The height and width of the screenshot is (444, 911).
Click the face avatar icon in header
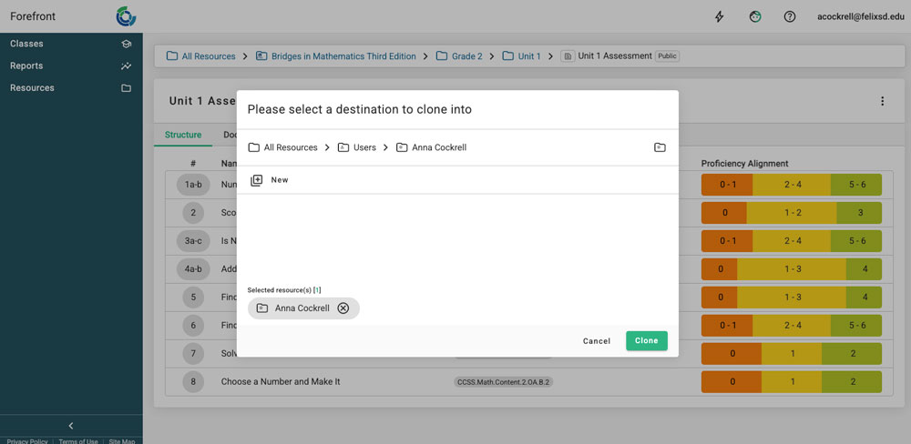coord(755,16)
